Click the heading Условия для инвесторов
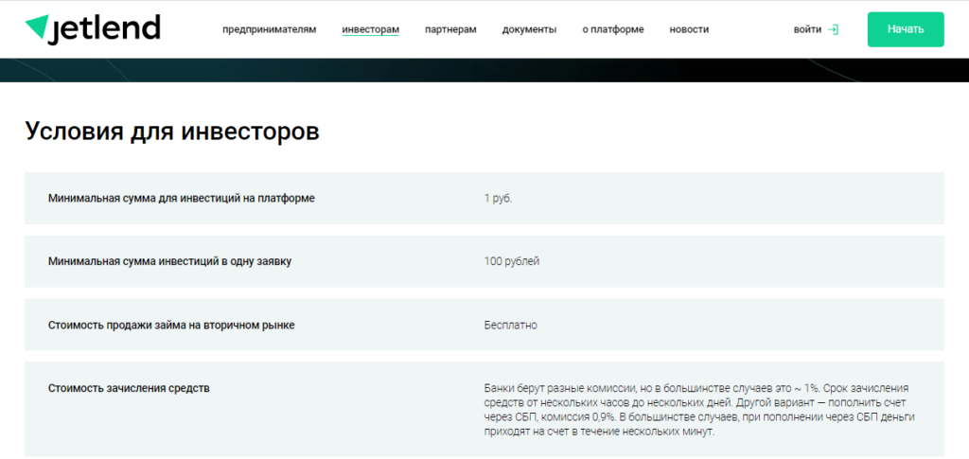Image resolution: width=969 pixels, height=459 pixels. coord(172,132)
